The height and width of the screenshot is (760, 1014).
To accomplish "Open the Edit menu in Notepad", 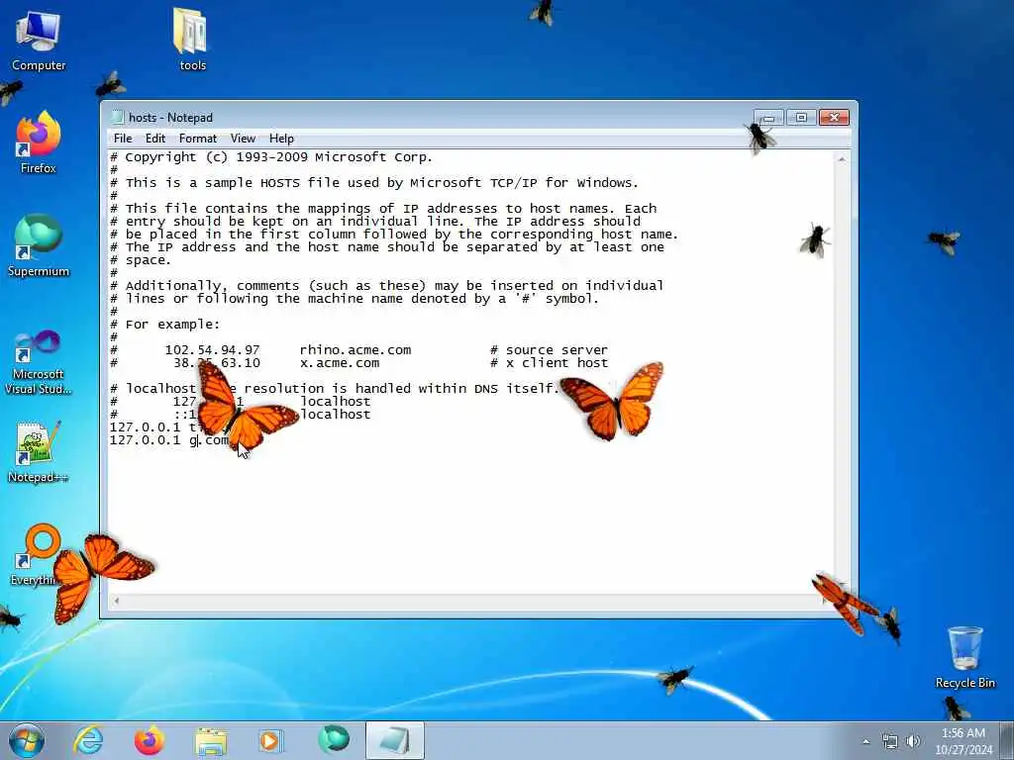I will (155, 139).
